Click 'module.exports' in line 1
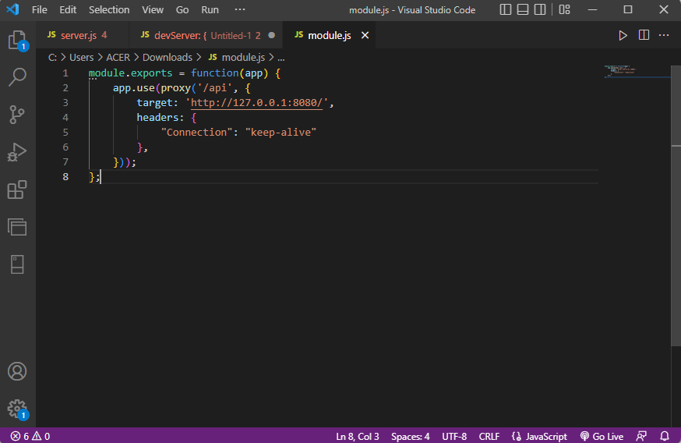 click(x=130, y=73)
